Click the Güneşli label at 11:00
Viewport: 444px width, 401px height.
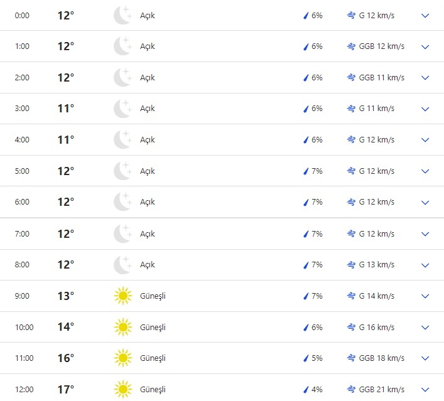pyautogui.click(x=153, y=358)
